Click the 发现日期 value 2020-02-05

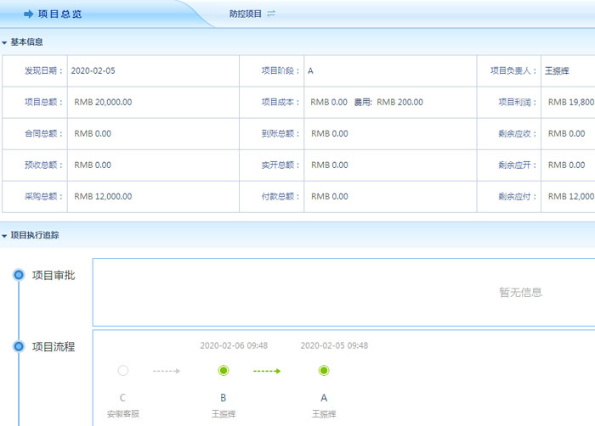click(93, 71)
